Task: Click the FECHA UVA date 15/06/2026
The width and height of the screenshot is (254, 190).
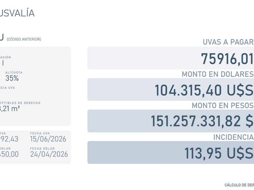Action: 48,139
